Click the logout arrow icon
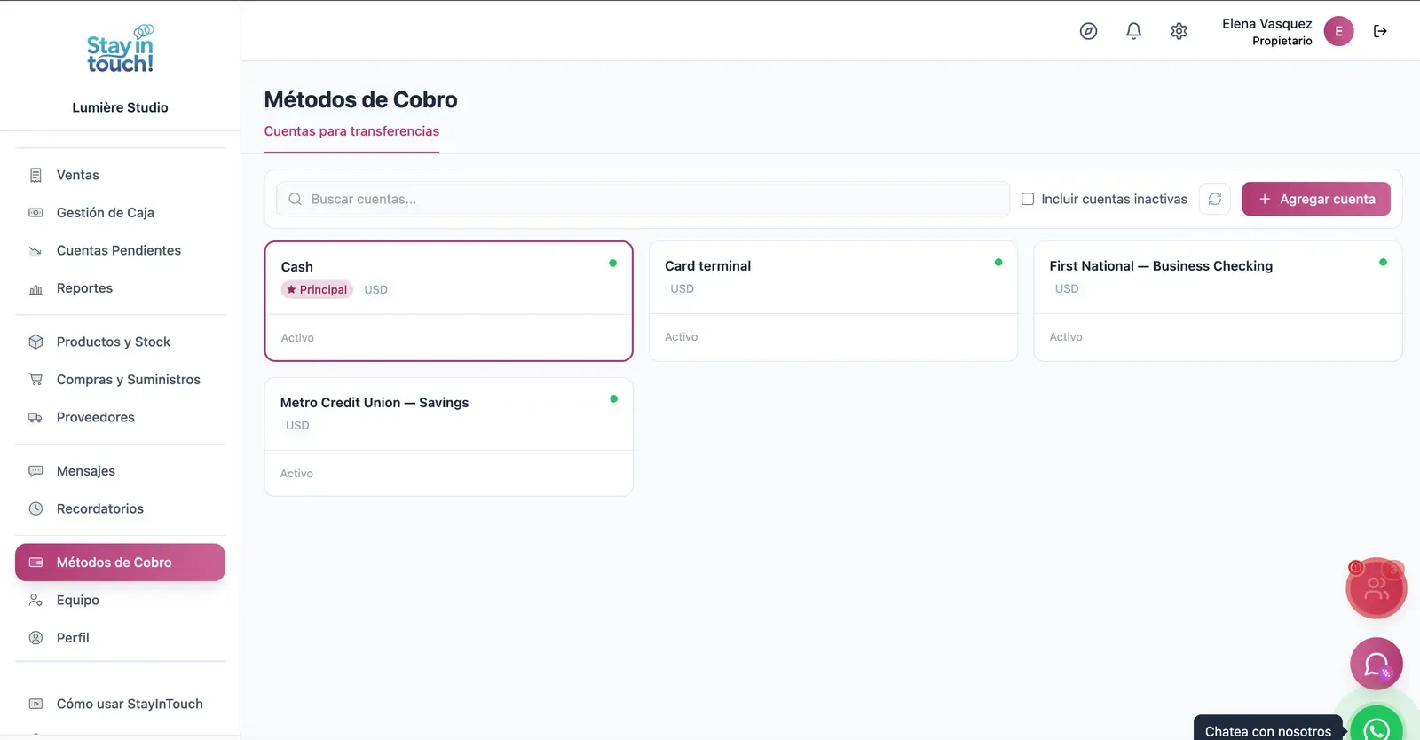 tap(1380, 31)
